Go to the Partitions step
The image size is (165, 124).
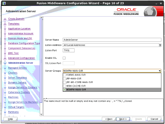click(x=13, y=112)
